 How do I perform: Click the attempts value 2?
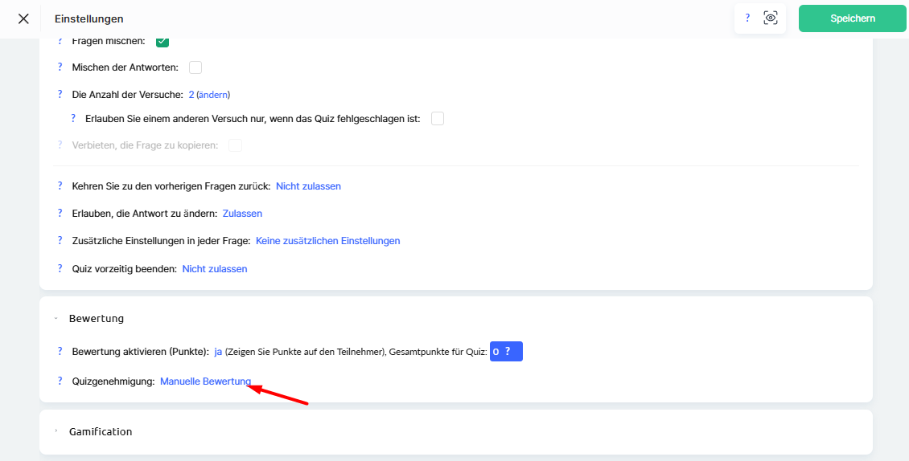[191, 95]
